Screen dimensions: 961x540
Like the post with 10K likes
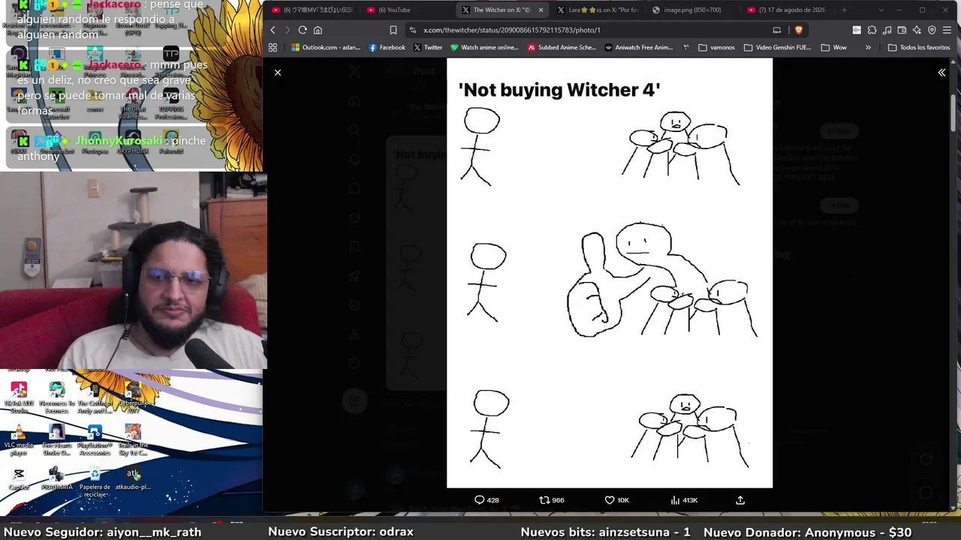pos(617,500)
